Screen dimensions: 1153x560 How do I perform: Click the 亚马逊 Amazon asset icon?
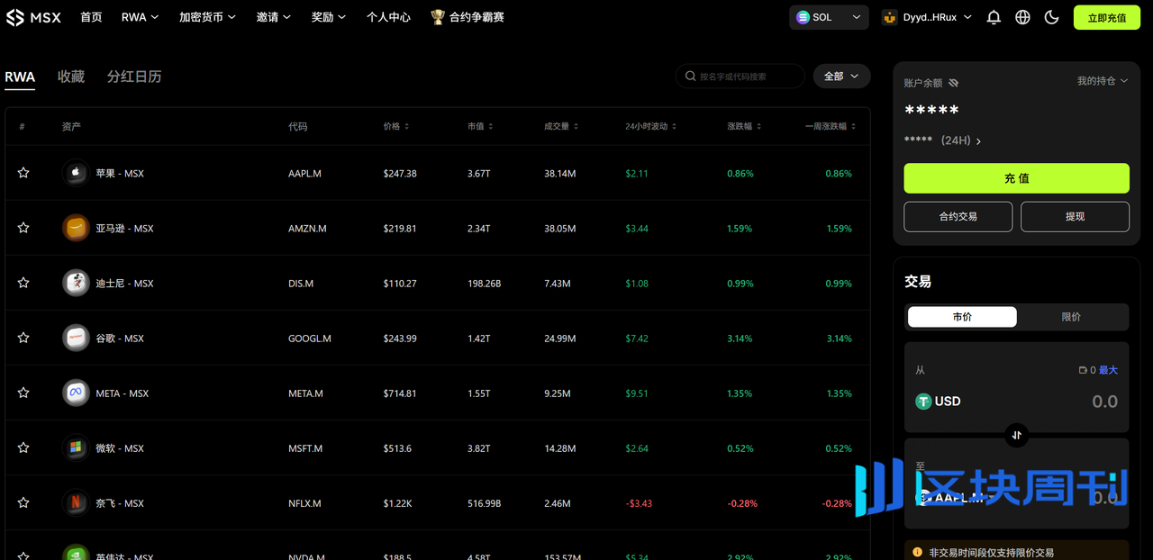point(76,229)
